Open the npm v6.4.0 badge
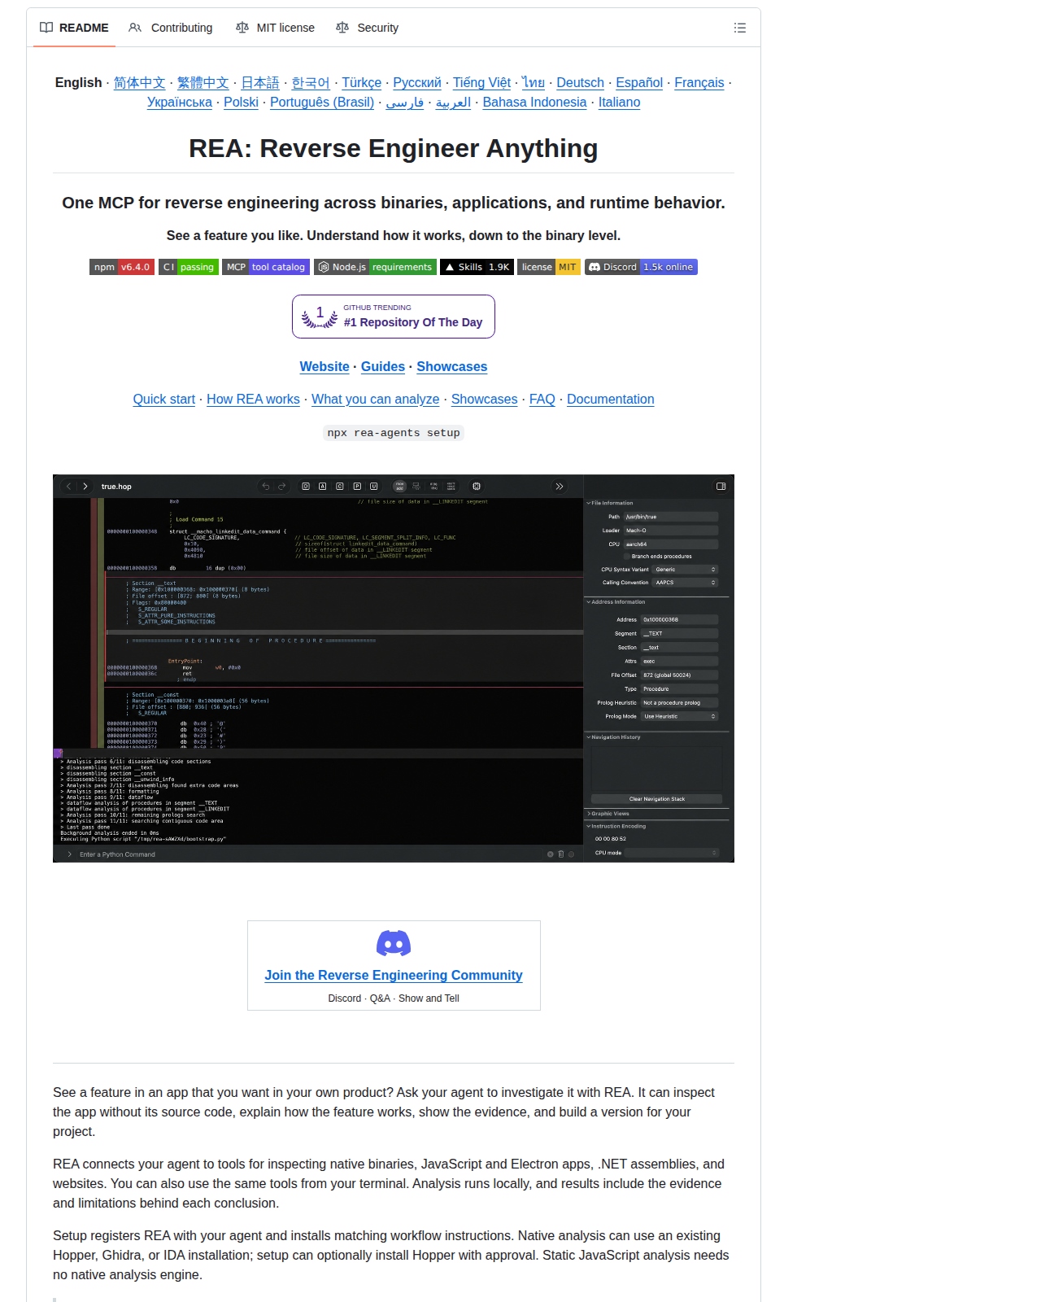The image size is (1041, 1302). pyautogui.click(x=122, y=267)
